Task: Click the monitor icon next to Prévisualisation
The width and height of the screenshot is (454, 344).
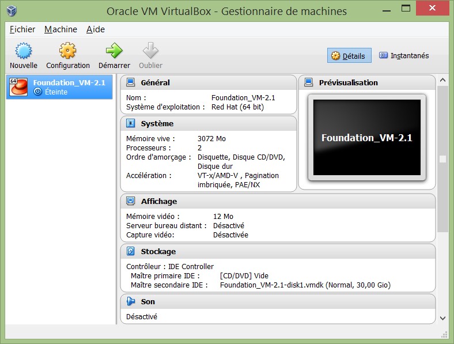Action: (x=309, y=82)
